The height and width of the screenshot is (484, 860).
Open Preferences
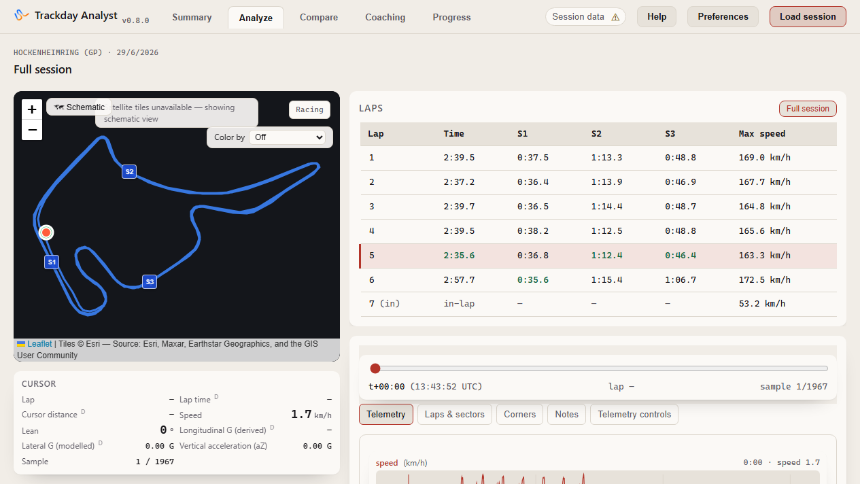click(723, 17)
